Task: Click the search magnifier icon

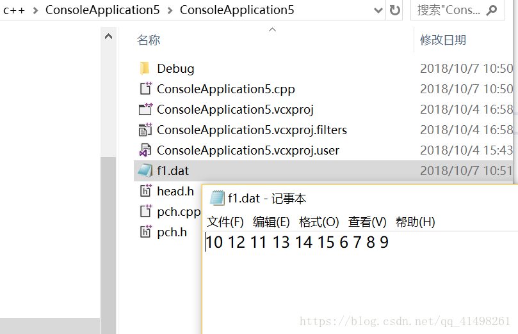Action: pyautogui.click(x=492, y=11)
